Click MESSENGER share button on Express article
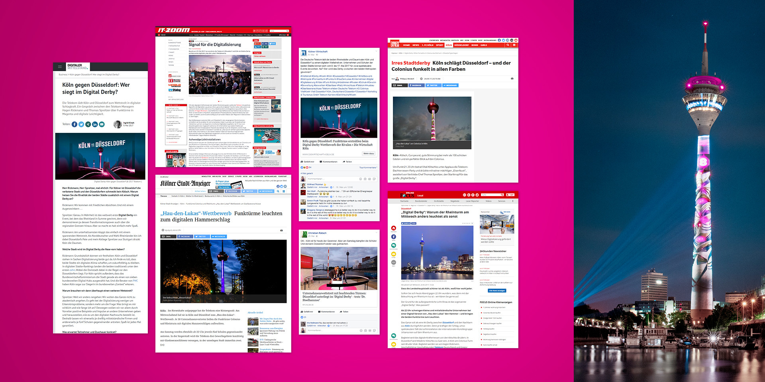Screen dimensions: 765x382 (x=450, y=85)
